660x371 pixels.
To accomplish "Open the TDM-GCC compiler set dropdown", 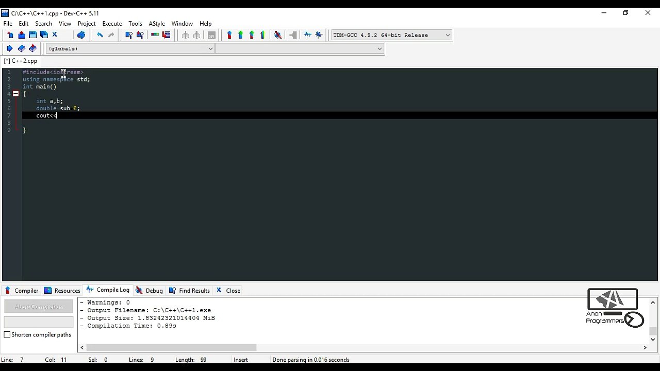I will tap(392, 35).
